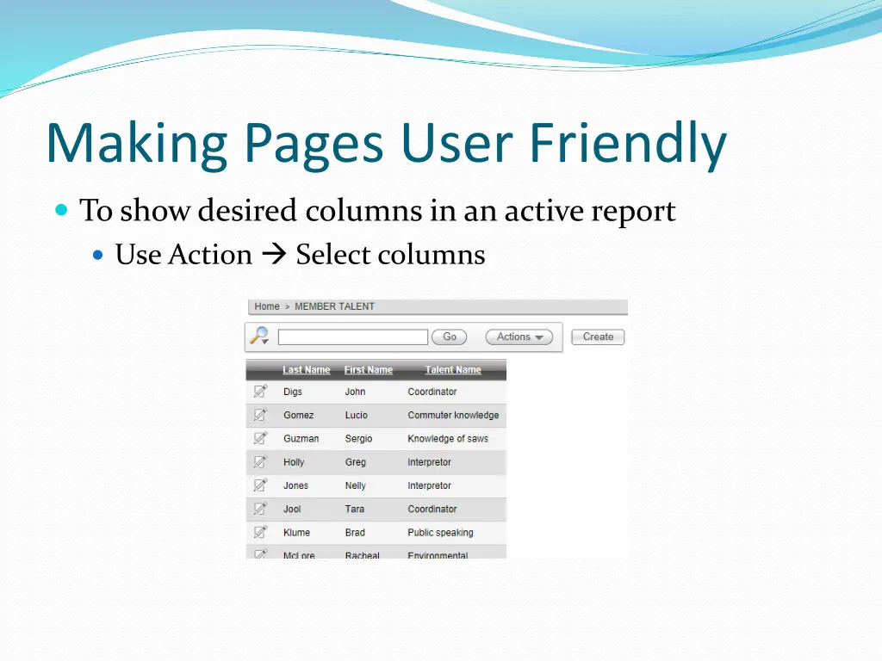Click the edit pencil icon for Greg Holly
This screenshot has width=882, height=661.
(x=261, y=462)
